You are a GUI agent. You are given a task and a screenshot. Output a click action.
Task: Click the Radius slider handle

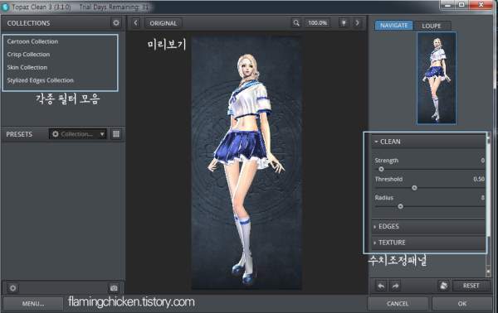point(401,206)
